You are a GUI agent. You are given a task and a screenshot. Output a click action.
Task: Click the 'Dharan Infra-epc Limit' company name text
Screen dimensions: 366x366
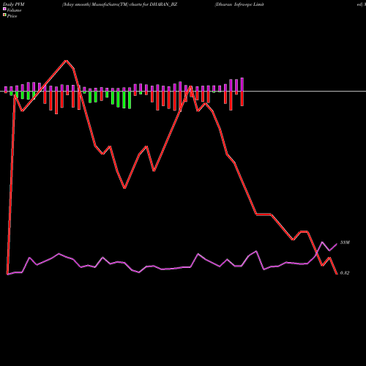coord(239,4)
